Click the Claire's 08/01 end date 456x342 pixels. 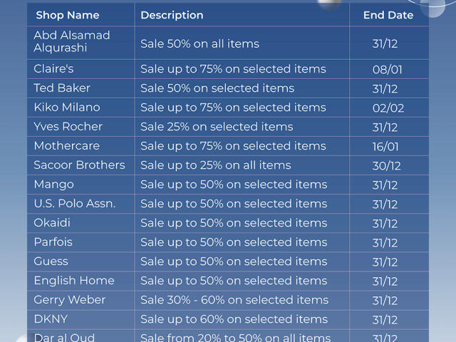tap(388, 70)
